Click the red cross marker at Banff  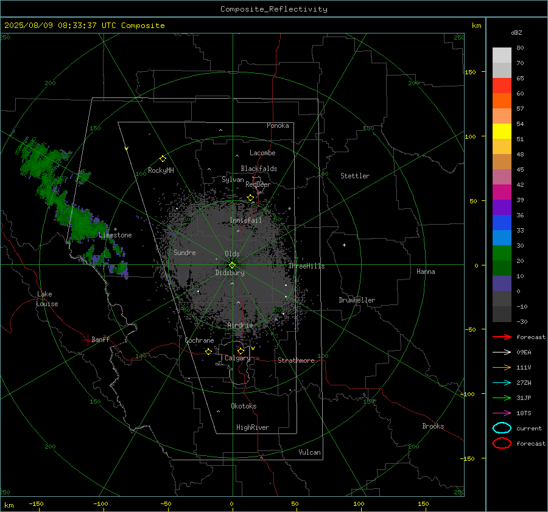pyautogui.click(x=86, y=340)
